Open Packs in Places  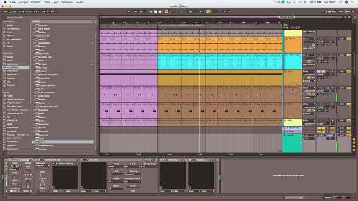point(9,96)
